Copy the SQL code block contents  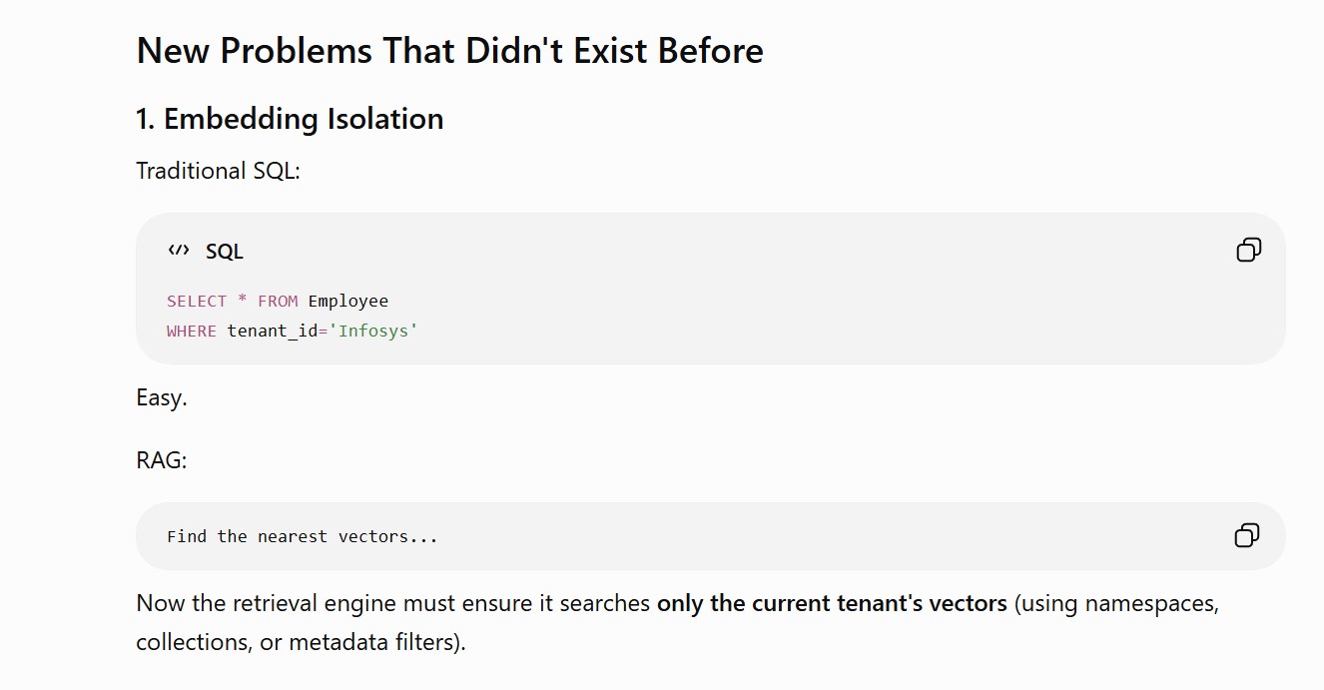1248,250
